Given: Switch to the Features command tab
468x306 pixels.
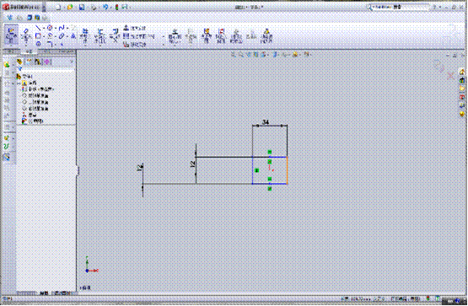Looking at the screenshot, I should tap(10, 51).
